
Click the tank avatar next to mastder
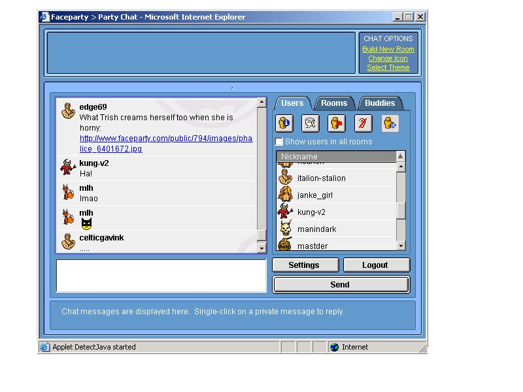click(285, 244)
